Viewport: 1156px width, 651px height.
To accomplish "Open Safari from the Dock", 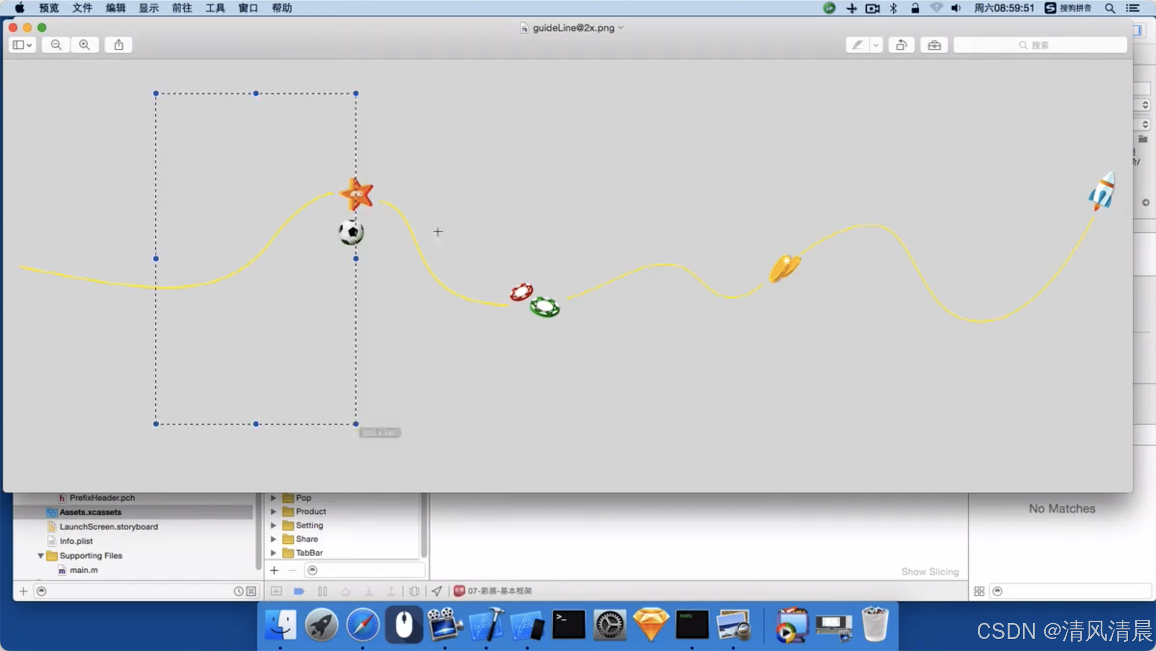I will [362, 625].
